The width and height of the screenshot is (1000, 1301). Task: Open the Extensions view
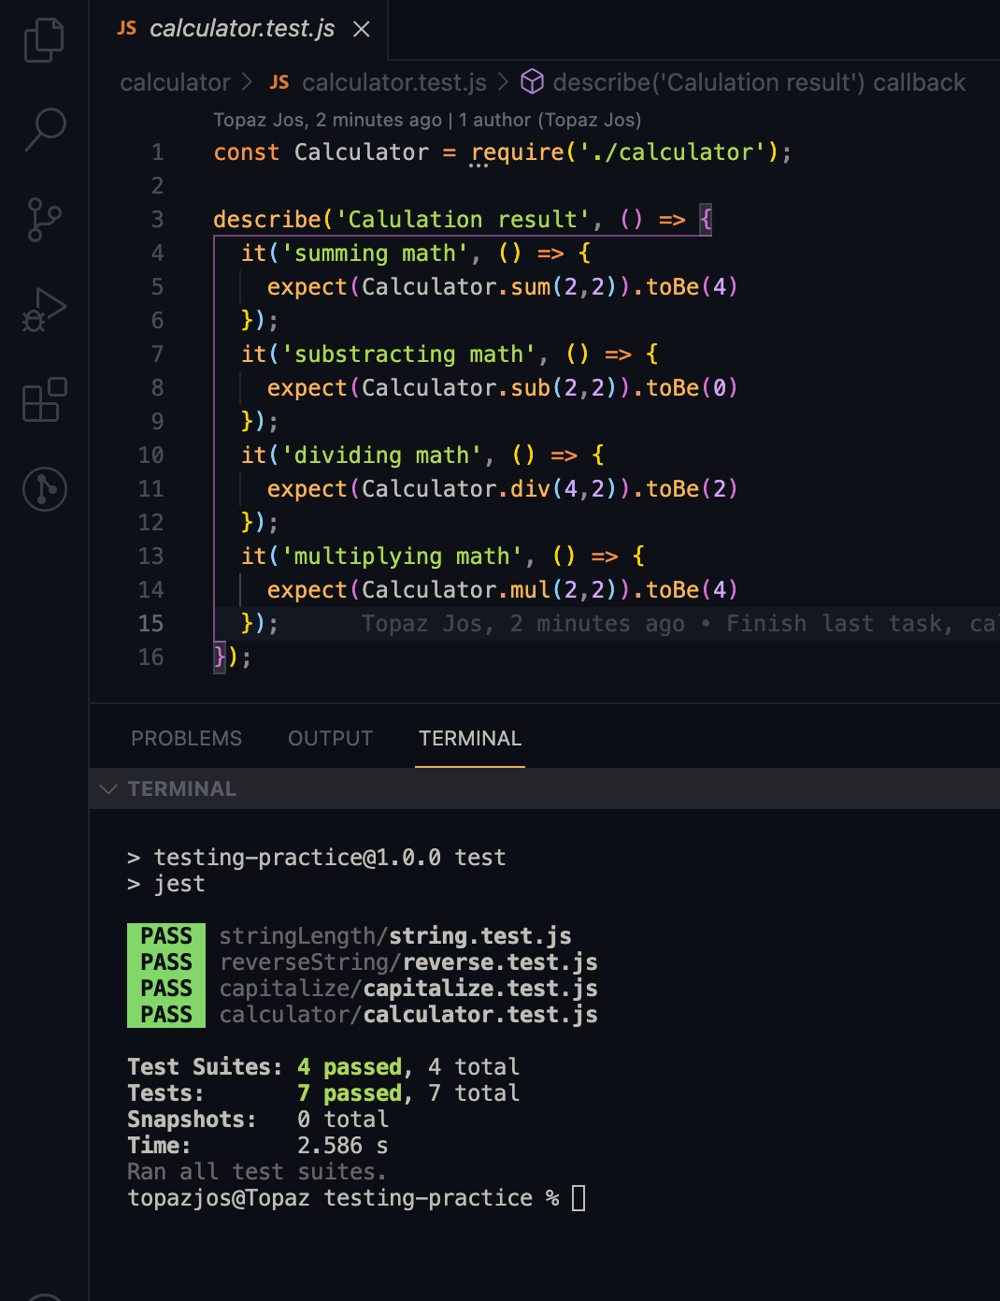click(x=44, y=399)
